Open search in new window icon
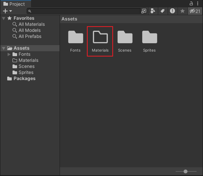203x176 pixels. click(x=144, y=11)
